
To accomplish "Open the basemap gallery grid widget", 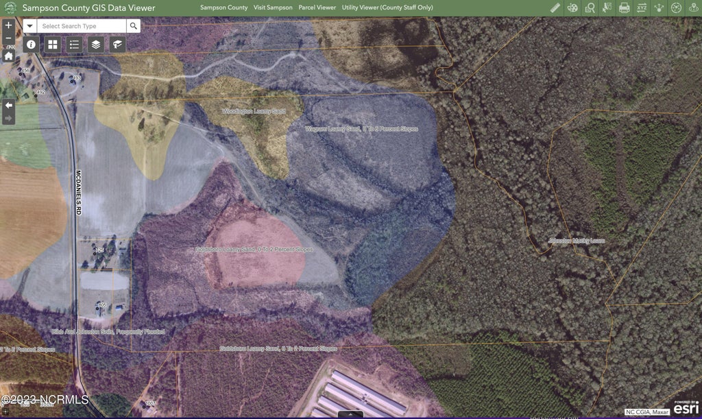I will click(53, 45).
